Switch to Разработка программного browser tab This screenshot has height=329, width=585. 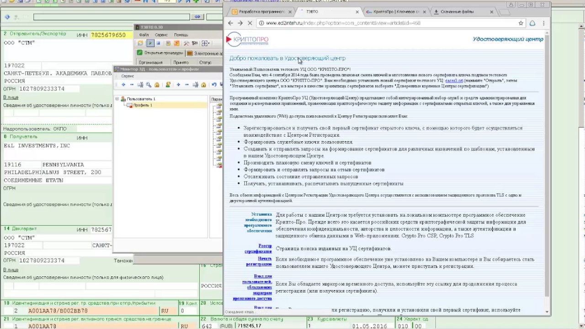(261, 11)
